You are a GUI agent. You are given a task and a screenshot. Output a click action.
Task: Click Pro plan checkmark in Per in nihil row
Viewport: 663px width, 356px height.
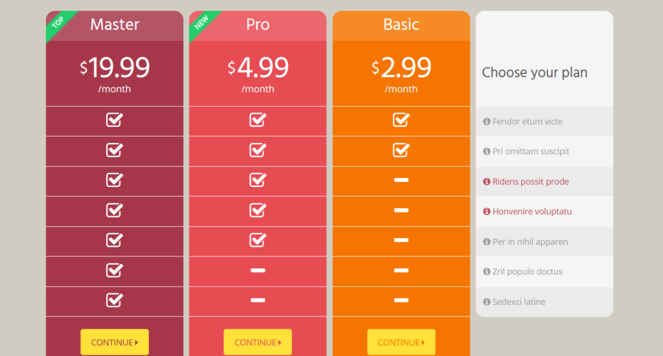point(258,240)
